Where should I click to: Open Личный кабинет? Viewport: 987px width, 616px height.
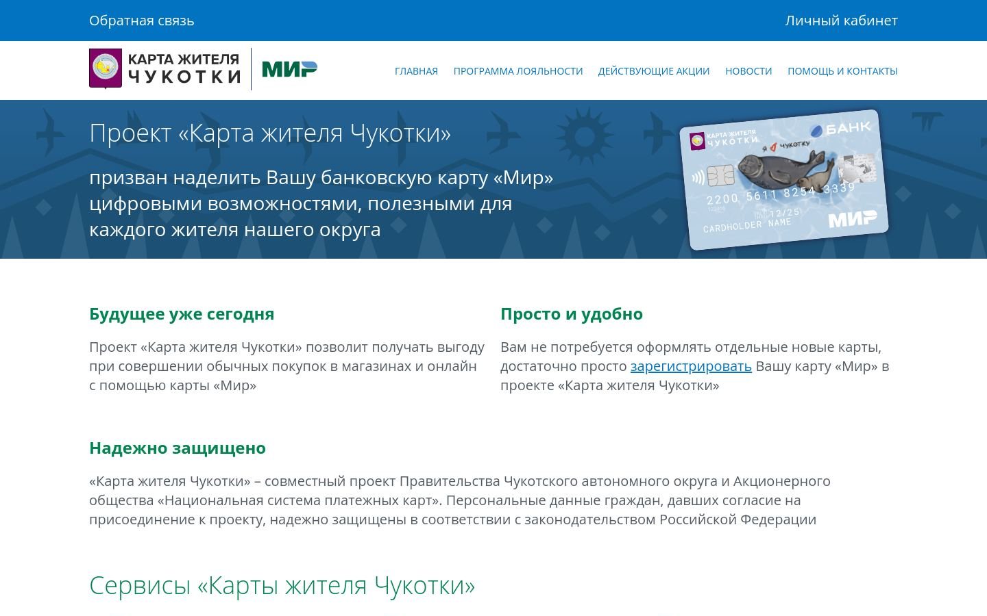click(841, 21)
